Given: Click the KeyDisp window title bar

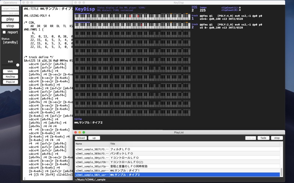Looking at the screenshot, I should pyautogui.click(x=179, y=3).
